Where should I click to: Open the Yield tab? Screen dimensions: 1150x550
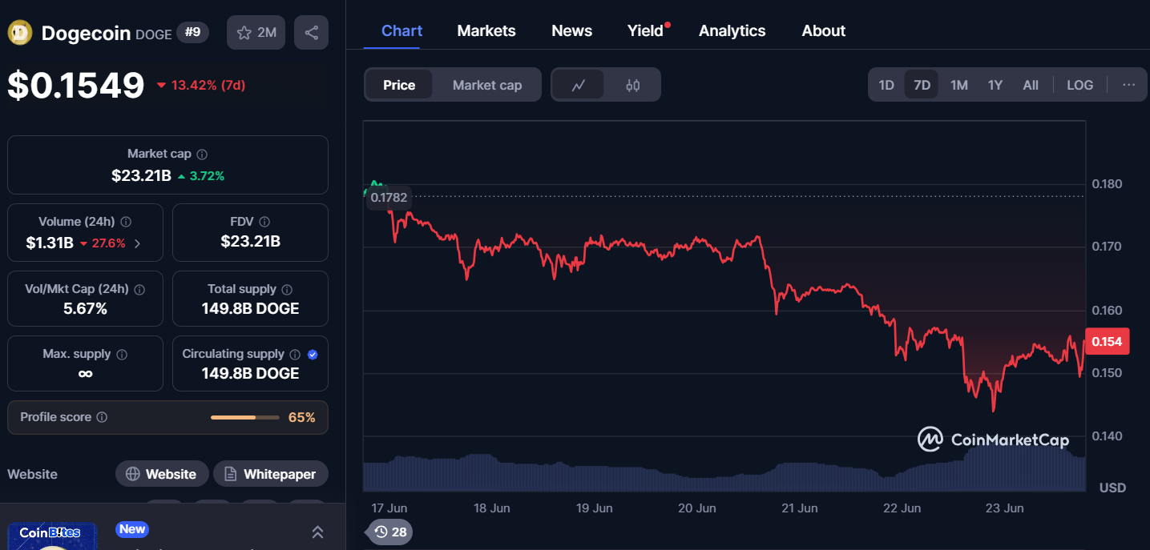tap(646, 30)
